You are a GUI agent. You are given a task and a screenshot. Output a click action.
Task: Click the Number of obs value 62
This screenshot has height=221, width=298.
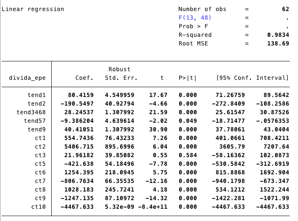[x=285, y=9]
